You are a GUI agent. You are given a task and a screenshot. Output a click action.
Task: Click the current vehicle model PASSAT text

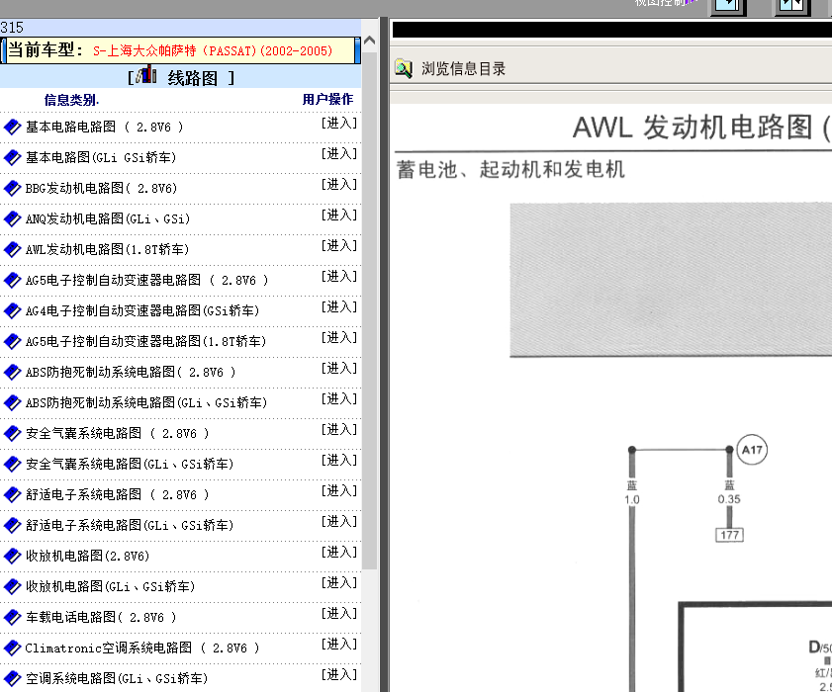tap(213, 50)
